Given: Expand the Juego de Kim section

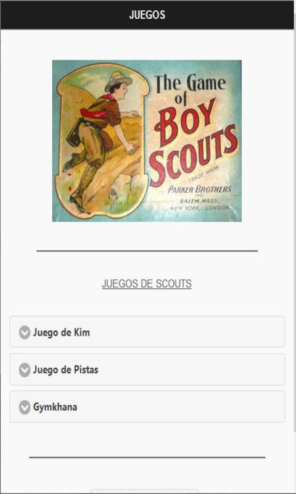Looking at the screenshot, I should click(147, 332).
